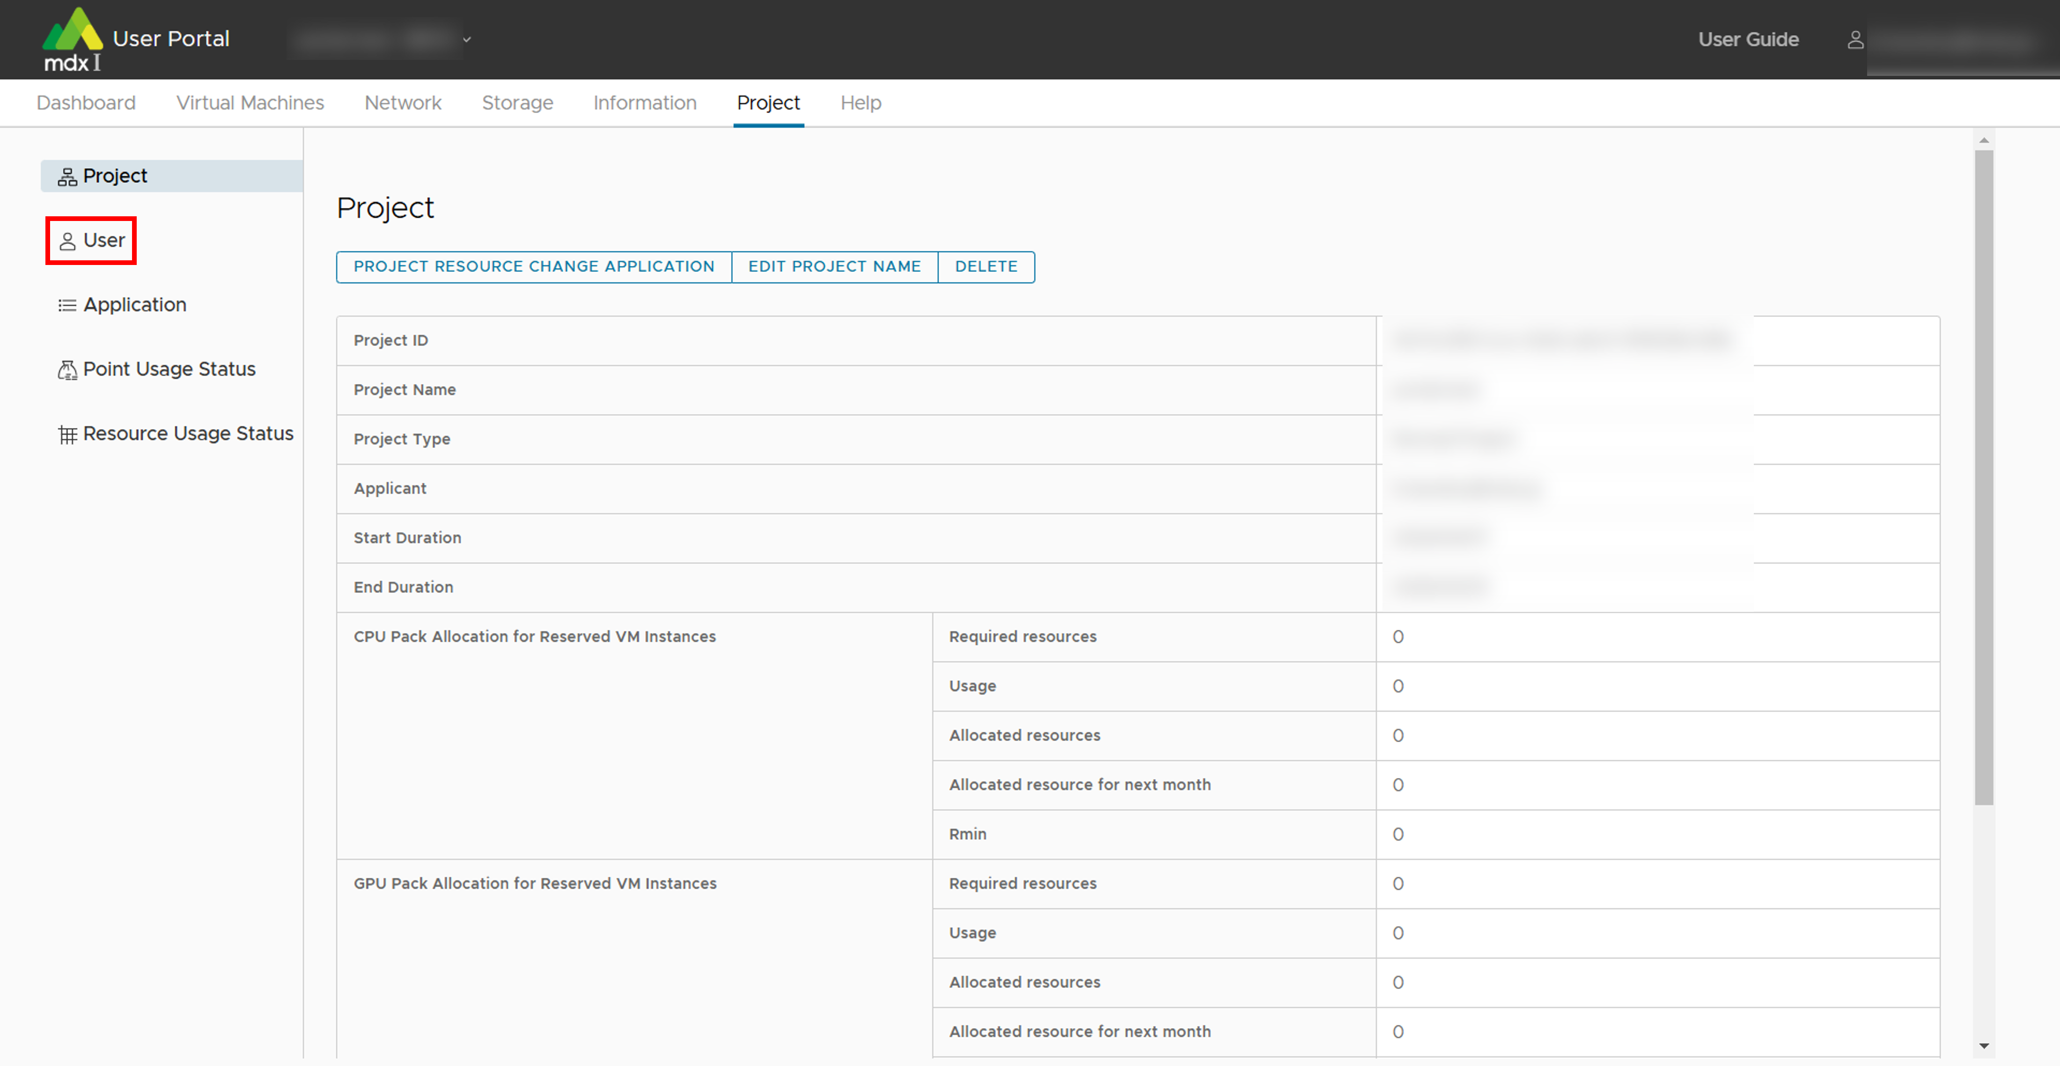This screenshot has height=1066, width=2060.
Task: Click the Edit Project Name button
Action: click(x=834, y=266)
